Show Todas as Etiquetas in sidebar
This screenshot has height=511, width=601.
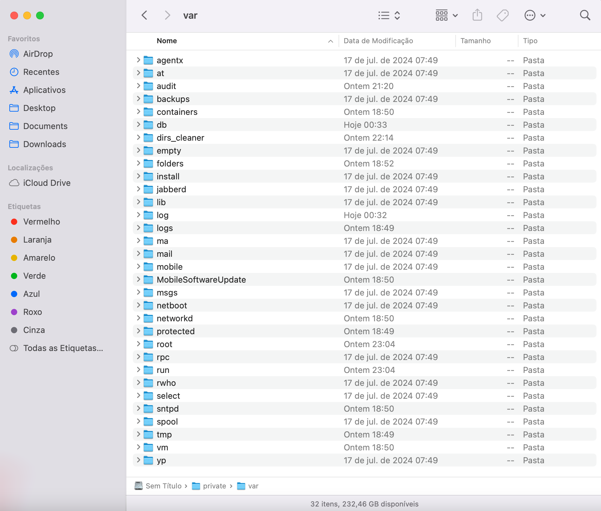pos(63,348)
